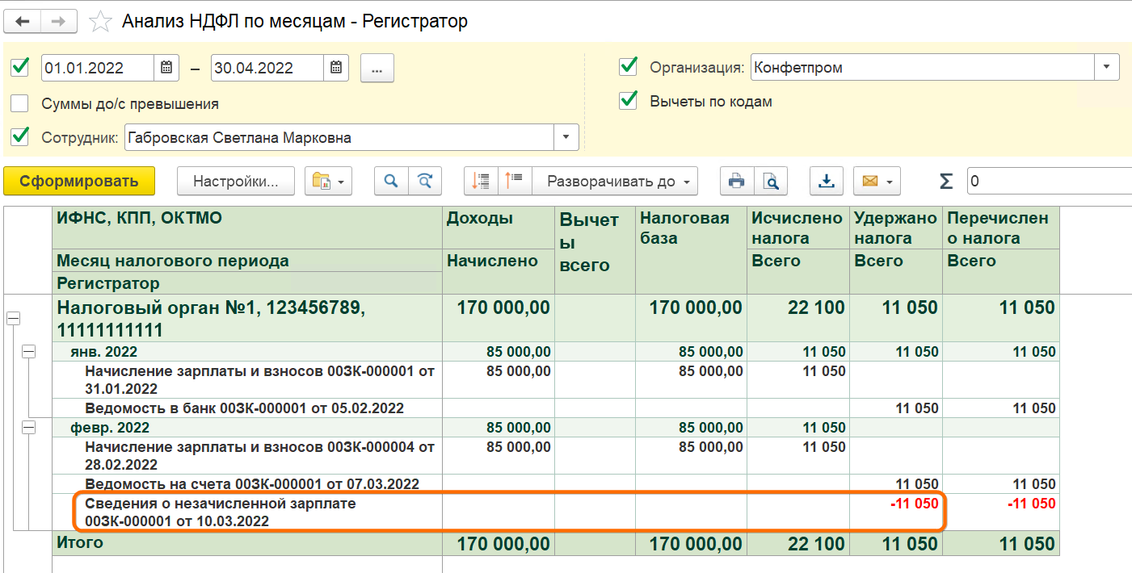Select row 'Налоговый орган №1, 123456789'
The image size is (1132, 573).
(247, 319)
